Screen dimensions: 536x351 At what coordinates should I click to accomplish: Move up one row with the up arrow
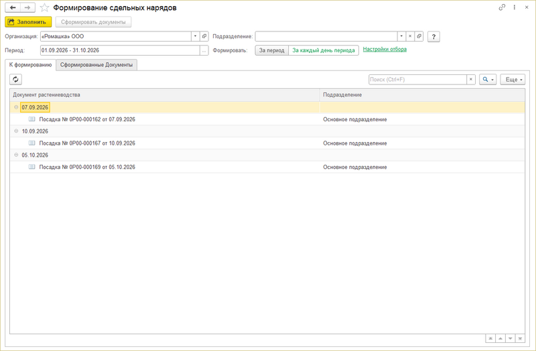pyautogui.click(x=500, y=338)
